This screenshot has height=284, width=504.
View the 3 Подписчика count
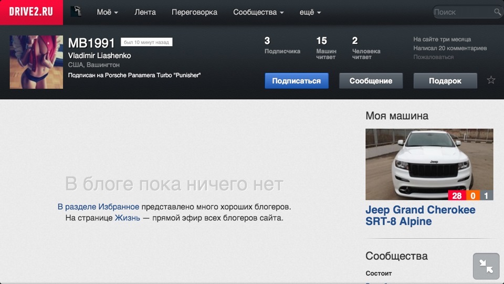click(282, 45)
